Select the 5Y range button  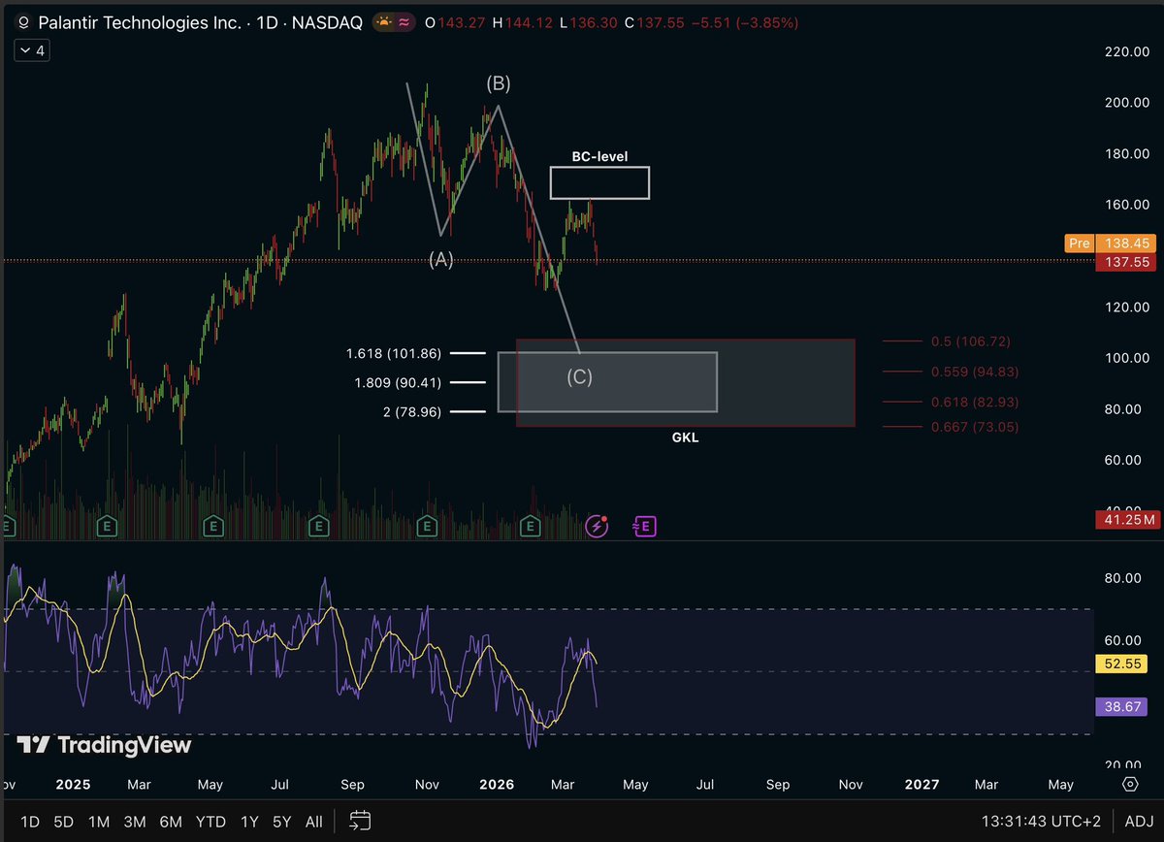coord(281,821)
